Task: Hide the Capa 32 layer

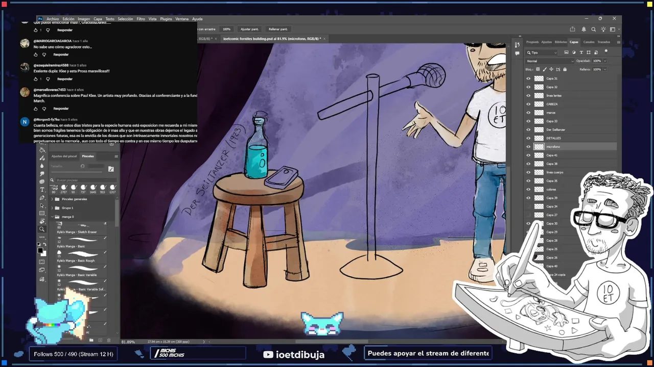Action: pos(528,87)
